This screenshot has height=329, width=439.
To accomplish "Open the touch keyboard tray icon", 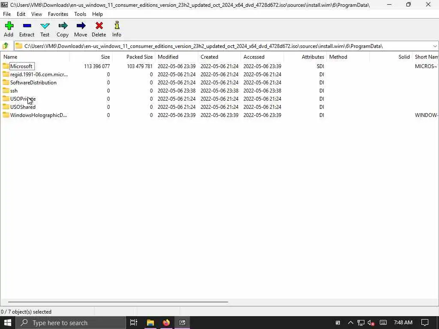I will point(383,323).
